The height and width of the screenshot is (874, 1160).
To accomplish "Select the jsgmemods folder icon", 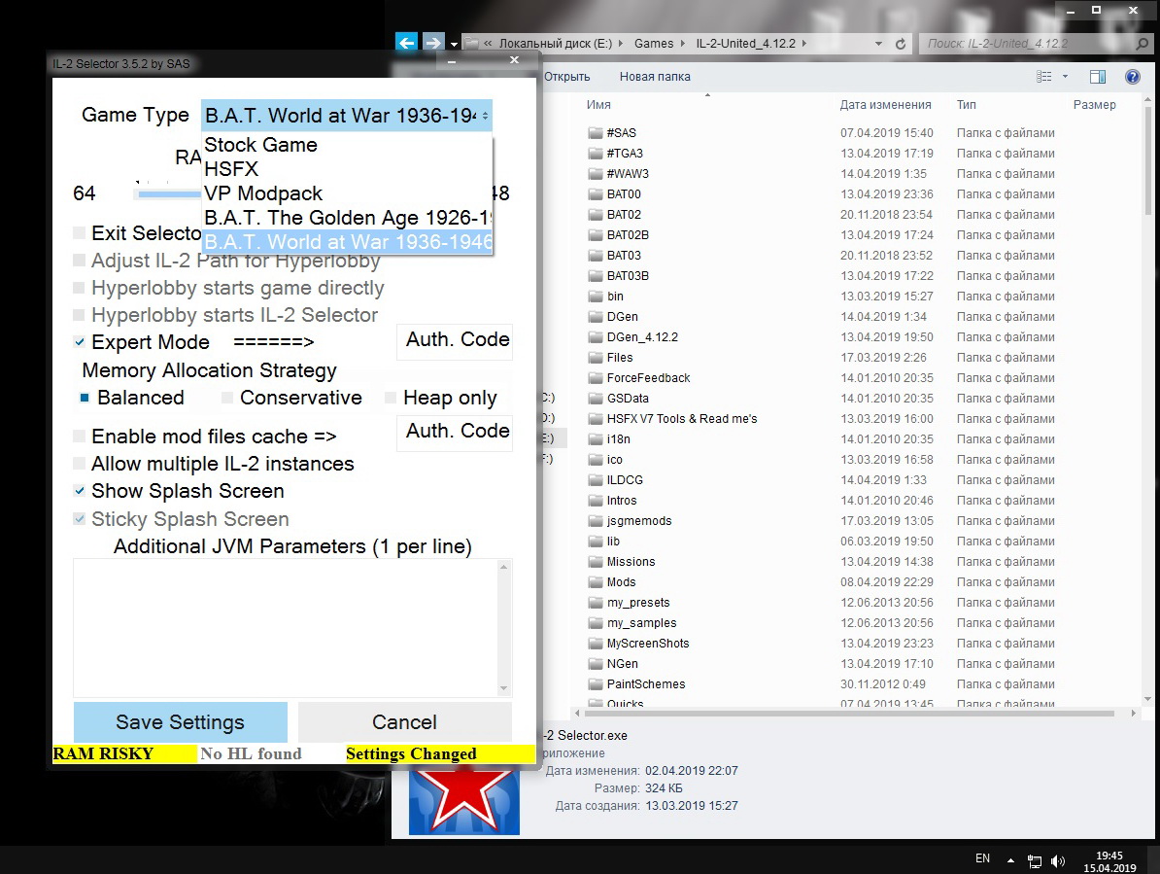I will coord(596,521).
